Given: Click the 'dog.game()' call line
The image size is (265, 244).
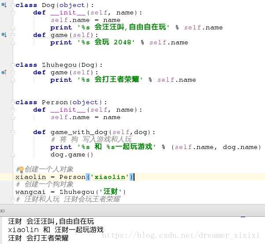Looking at the screenshot, I should tap(72, 155).
